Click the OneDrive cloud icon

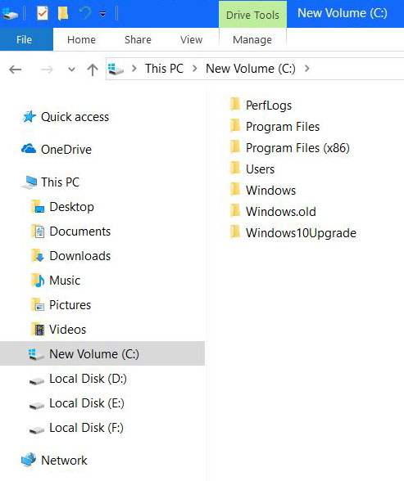tap(29, 149)
